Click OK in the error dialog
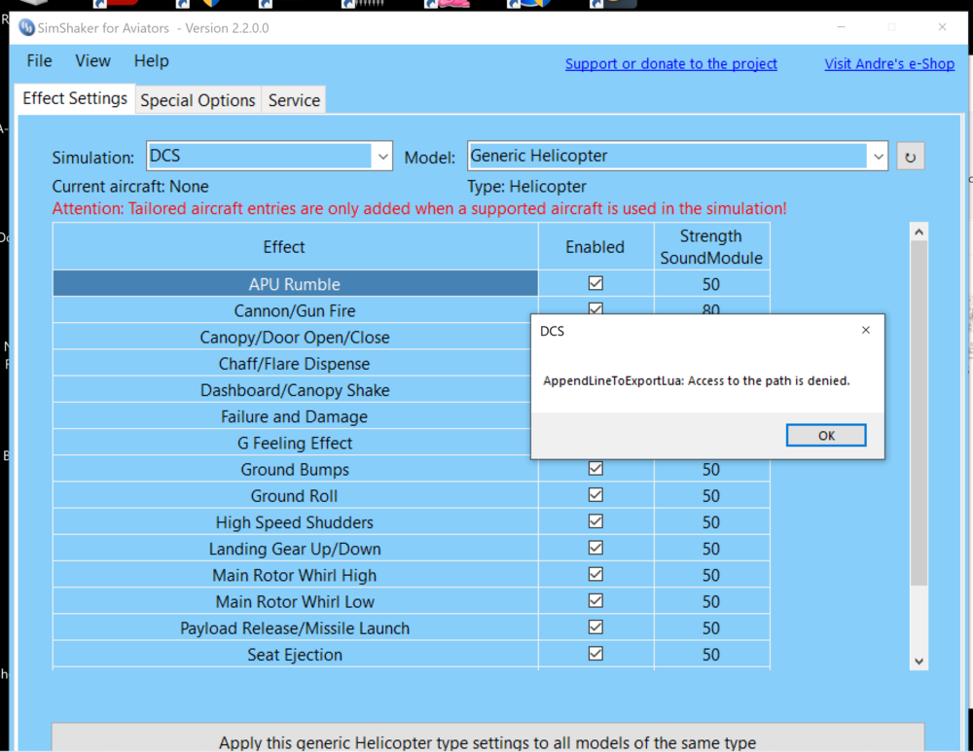The width and height of the screenshot is (973, 752). tap(826, 436)
